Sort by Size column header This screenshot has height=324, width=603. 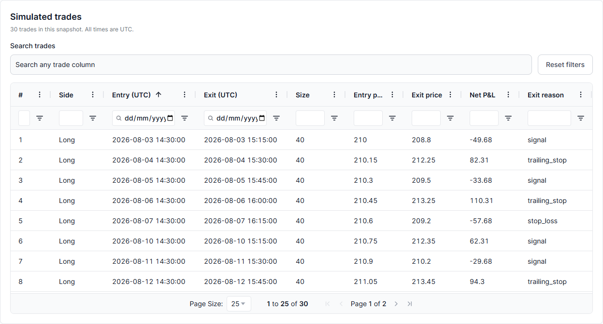302,95
